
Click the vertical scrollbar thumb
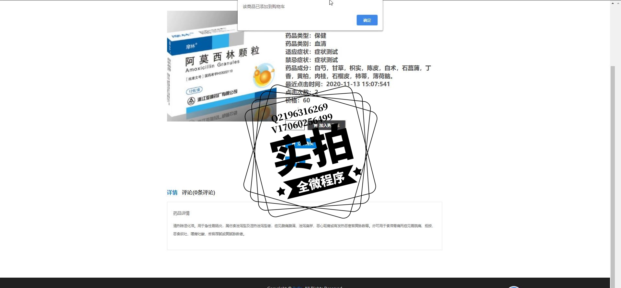[x=613, y=177]
